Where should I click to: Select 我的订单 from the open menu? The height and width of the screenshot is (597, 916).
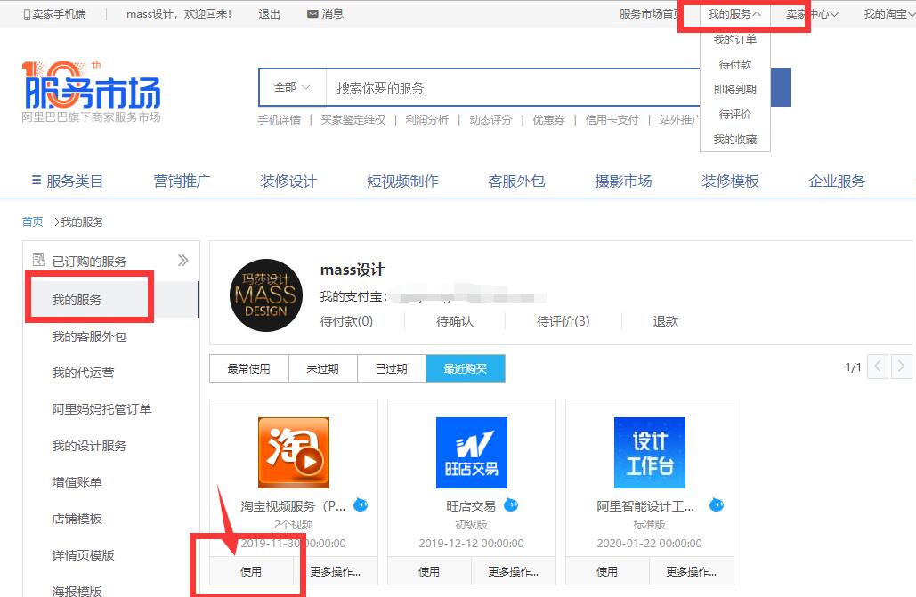point(735,39)
